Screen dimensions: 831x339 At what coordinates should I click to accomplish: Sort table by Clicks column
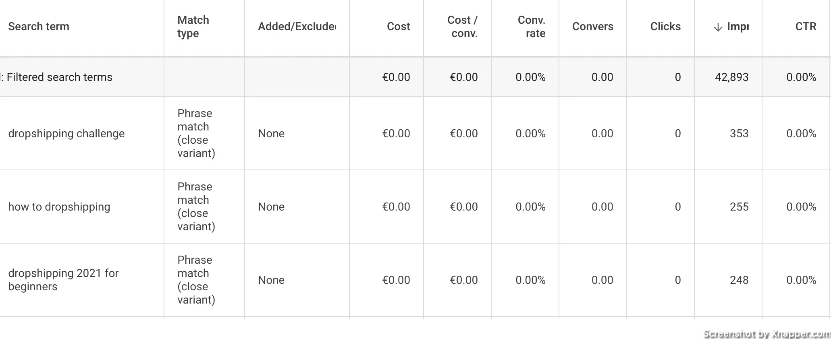click(665, 27)
